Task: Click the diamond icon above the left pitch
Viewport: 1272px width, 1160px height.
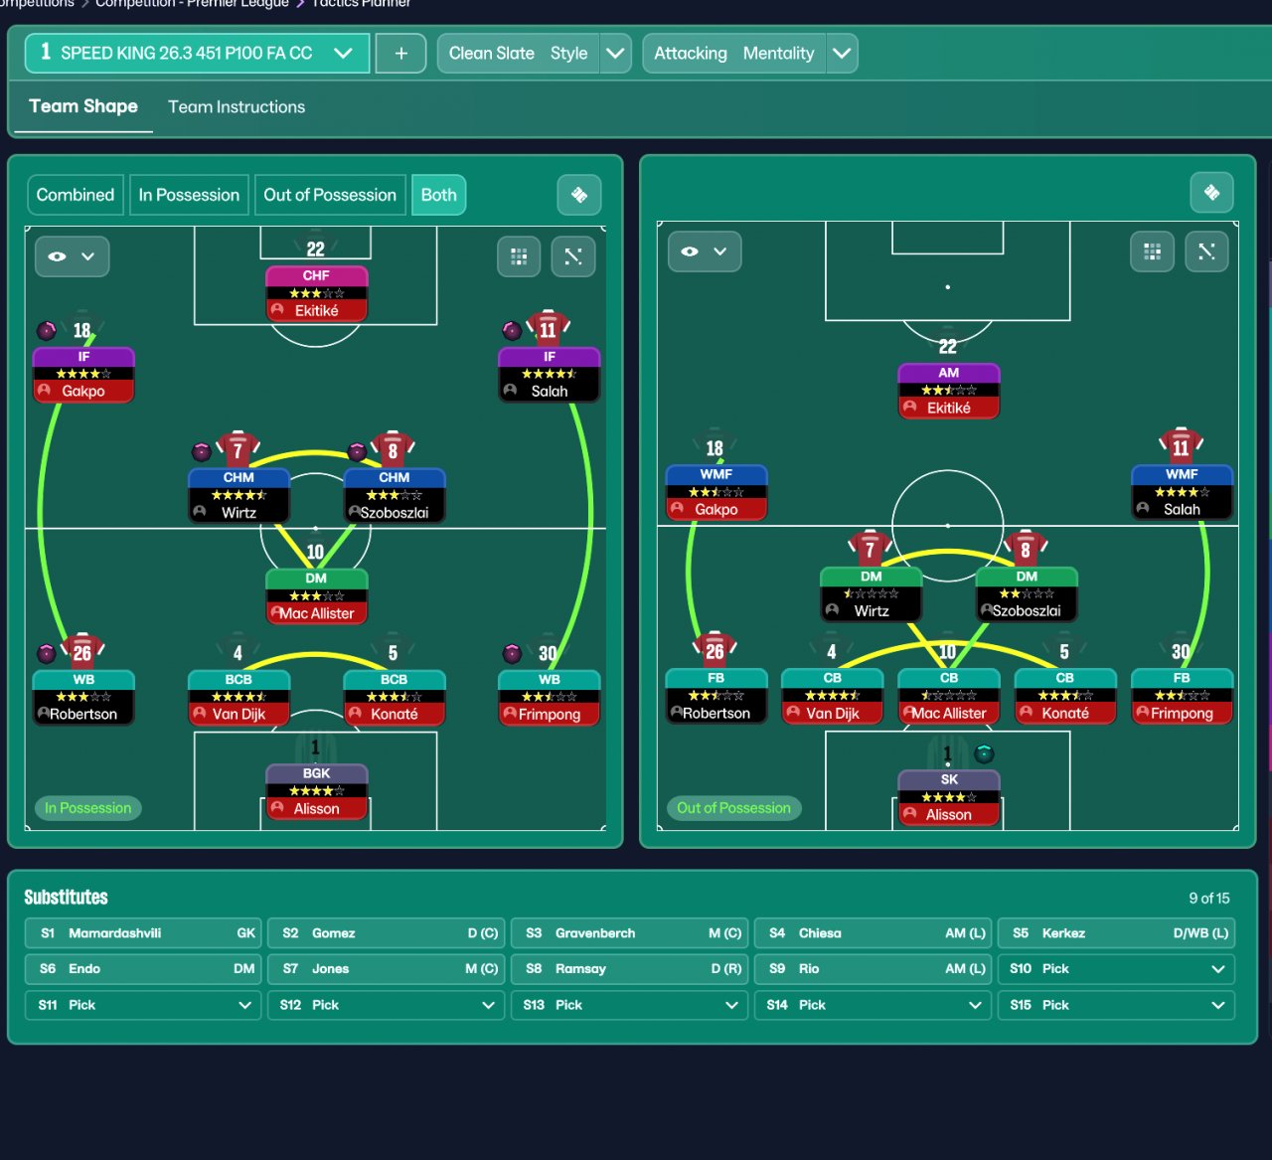Action: click(579, 195)
